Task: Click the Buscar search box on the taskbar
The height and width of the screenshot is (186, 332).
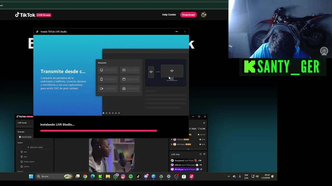Action: [54, 176]
